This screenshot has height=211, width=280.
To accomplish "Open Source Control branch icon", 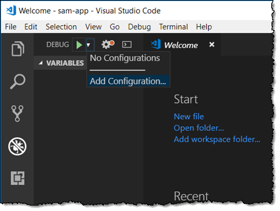I will click(18, 113).
